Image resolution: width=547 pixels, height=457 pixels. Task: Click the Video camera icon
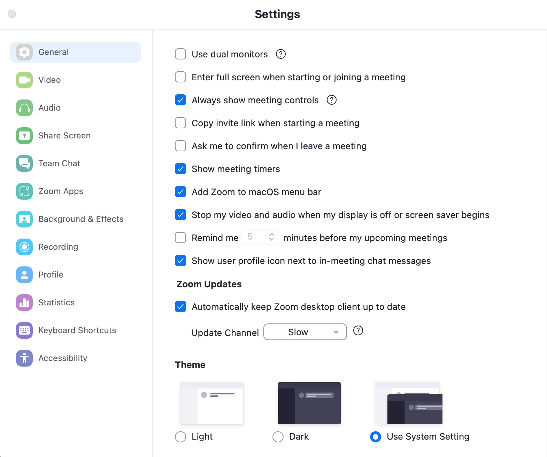click(24, 80)
